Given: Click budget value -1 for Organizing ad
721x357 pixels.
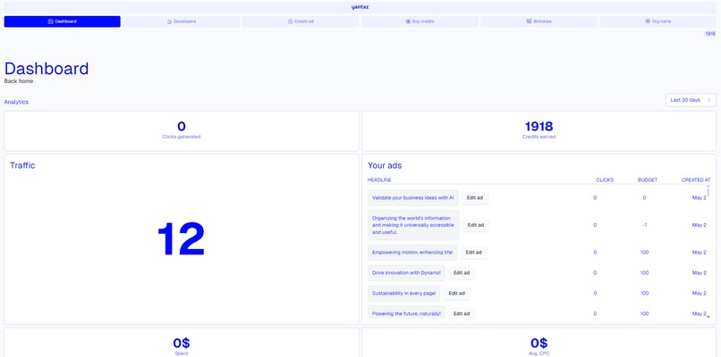Looking at the screenshot, I should click(644, 225).
